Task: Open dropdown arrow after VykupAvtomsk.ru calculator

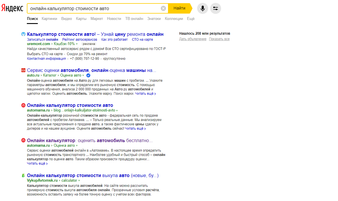Action: coord(79,181)
